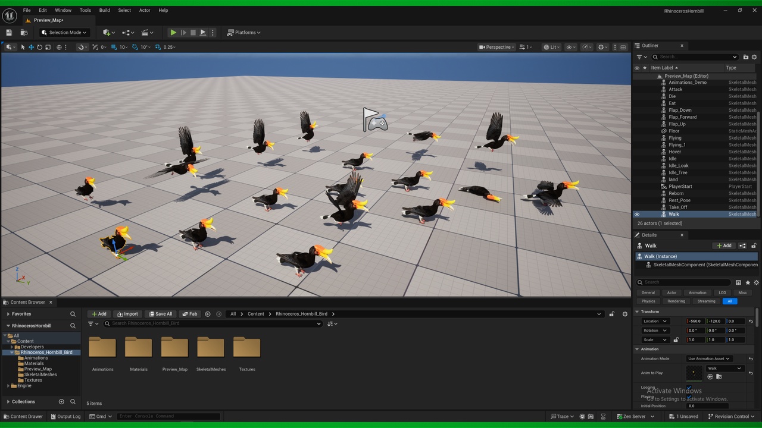Toggle the Looping checkbox in Animation

pyautogui.click(x=689, y=388)
